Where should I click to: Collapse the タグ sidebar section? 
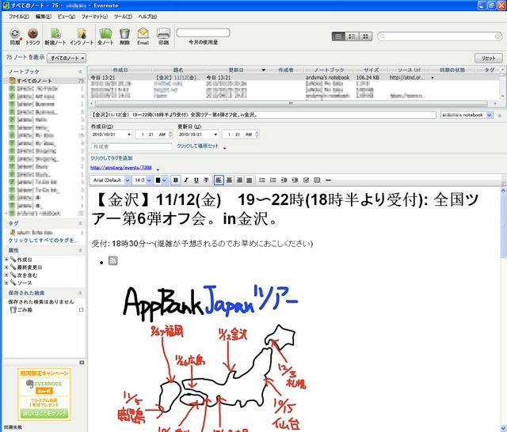pos(80,223)
